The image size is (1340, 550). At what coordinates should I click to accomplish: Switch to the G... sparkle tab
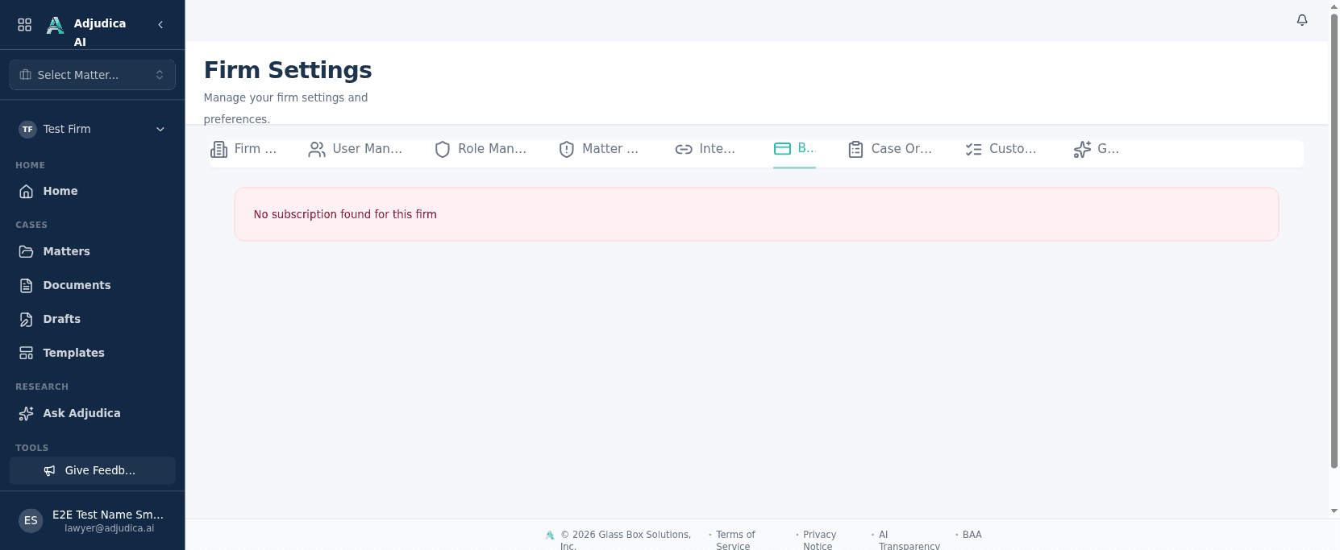[x=1097, y=149]
